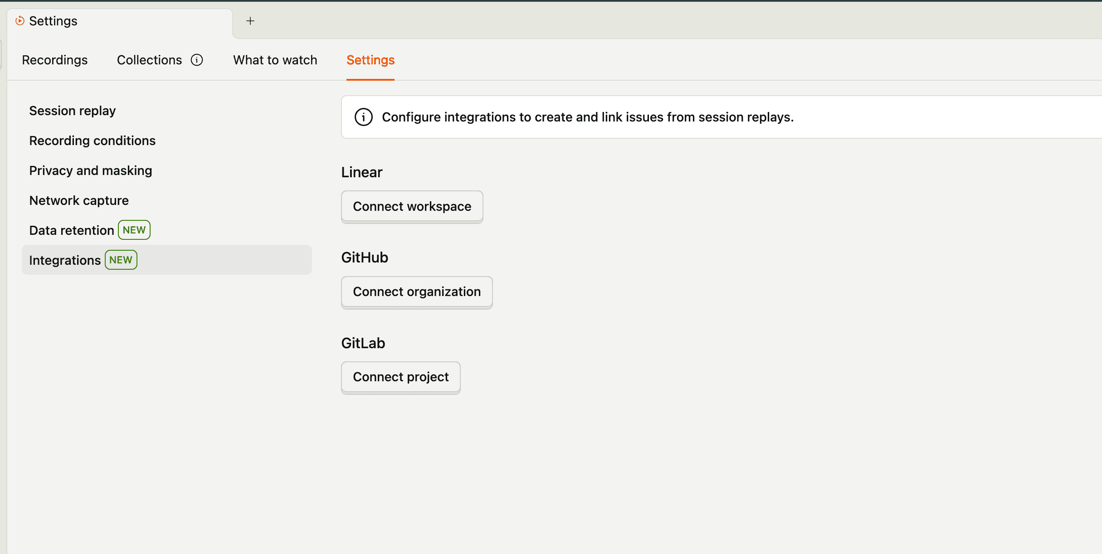Open Session replay settings

[x=72, y=110]
